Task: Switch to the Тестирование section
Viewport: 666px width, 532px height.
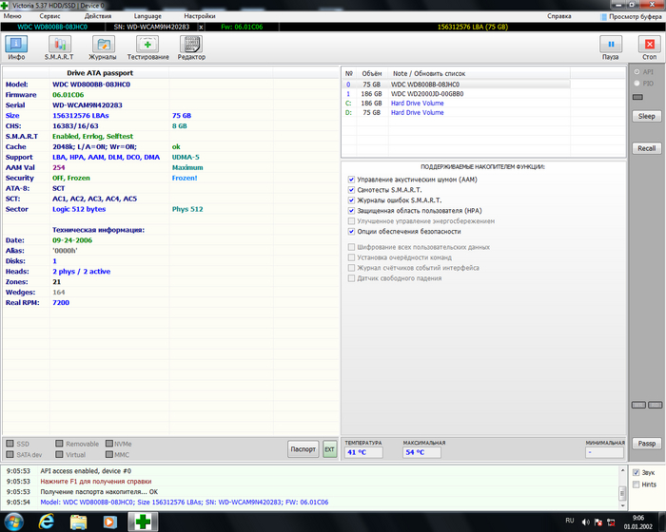Action: point(147,46)
